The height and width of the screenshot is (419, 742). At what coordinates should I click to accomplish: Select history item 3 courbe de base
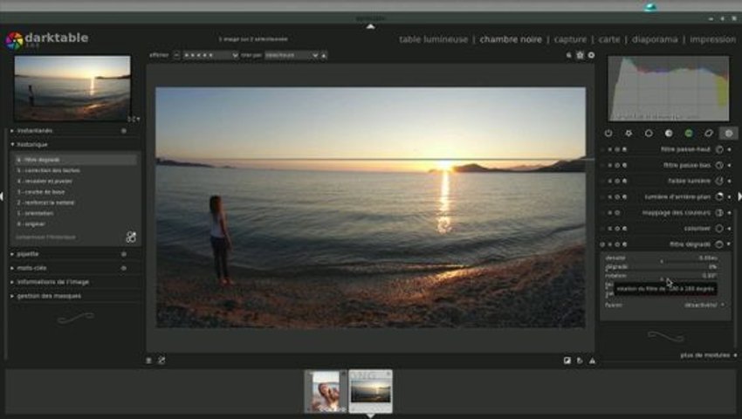(76, 192)
